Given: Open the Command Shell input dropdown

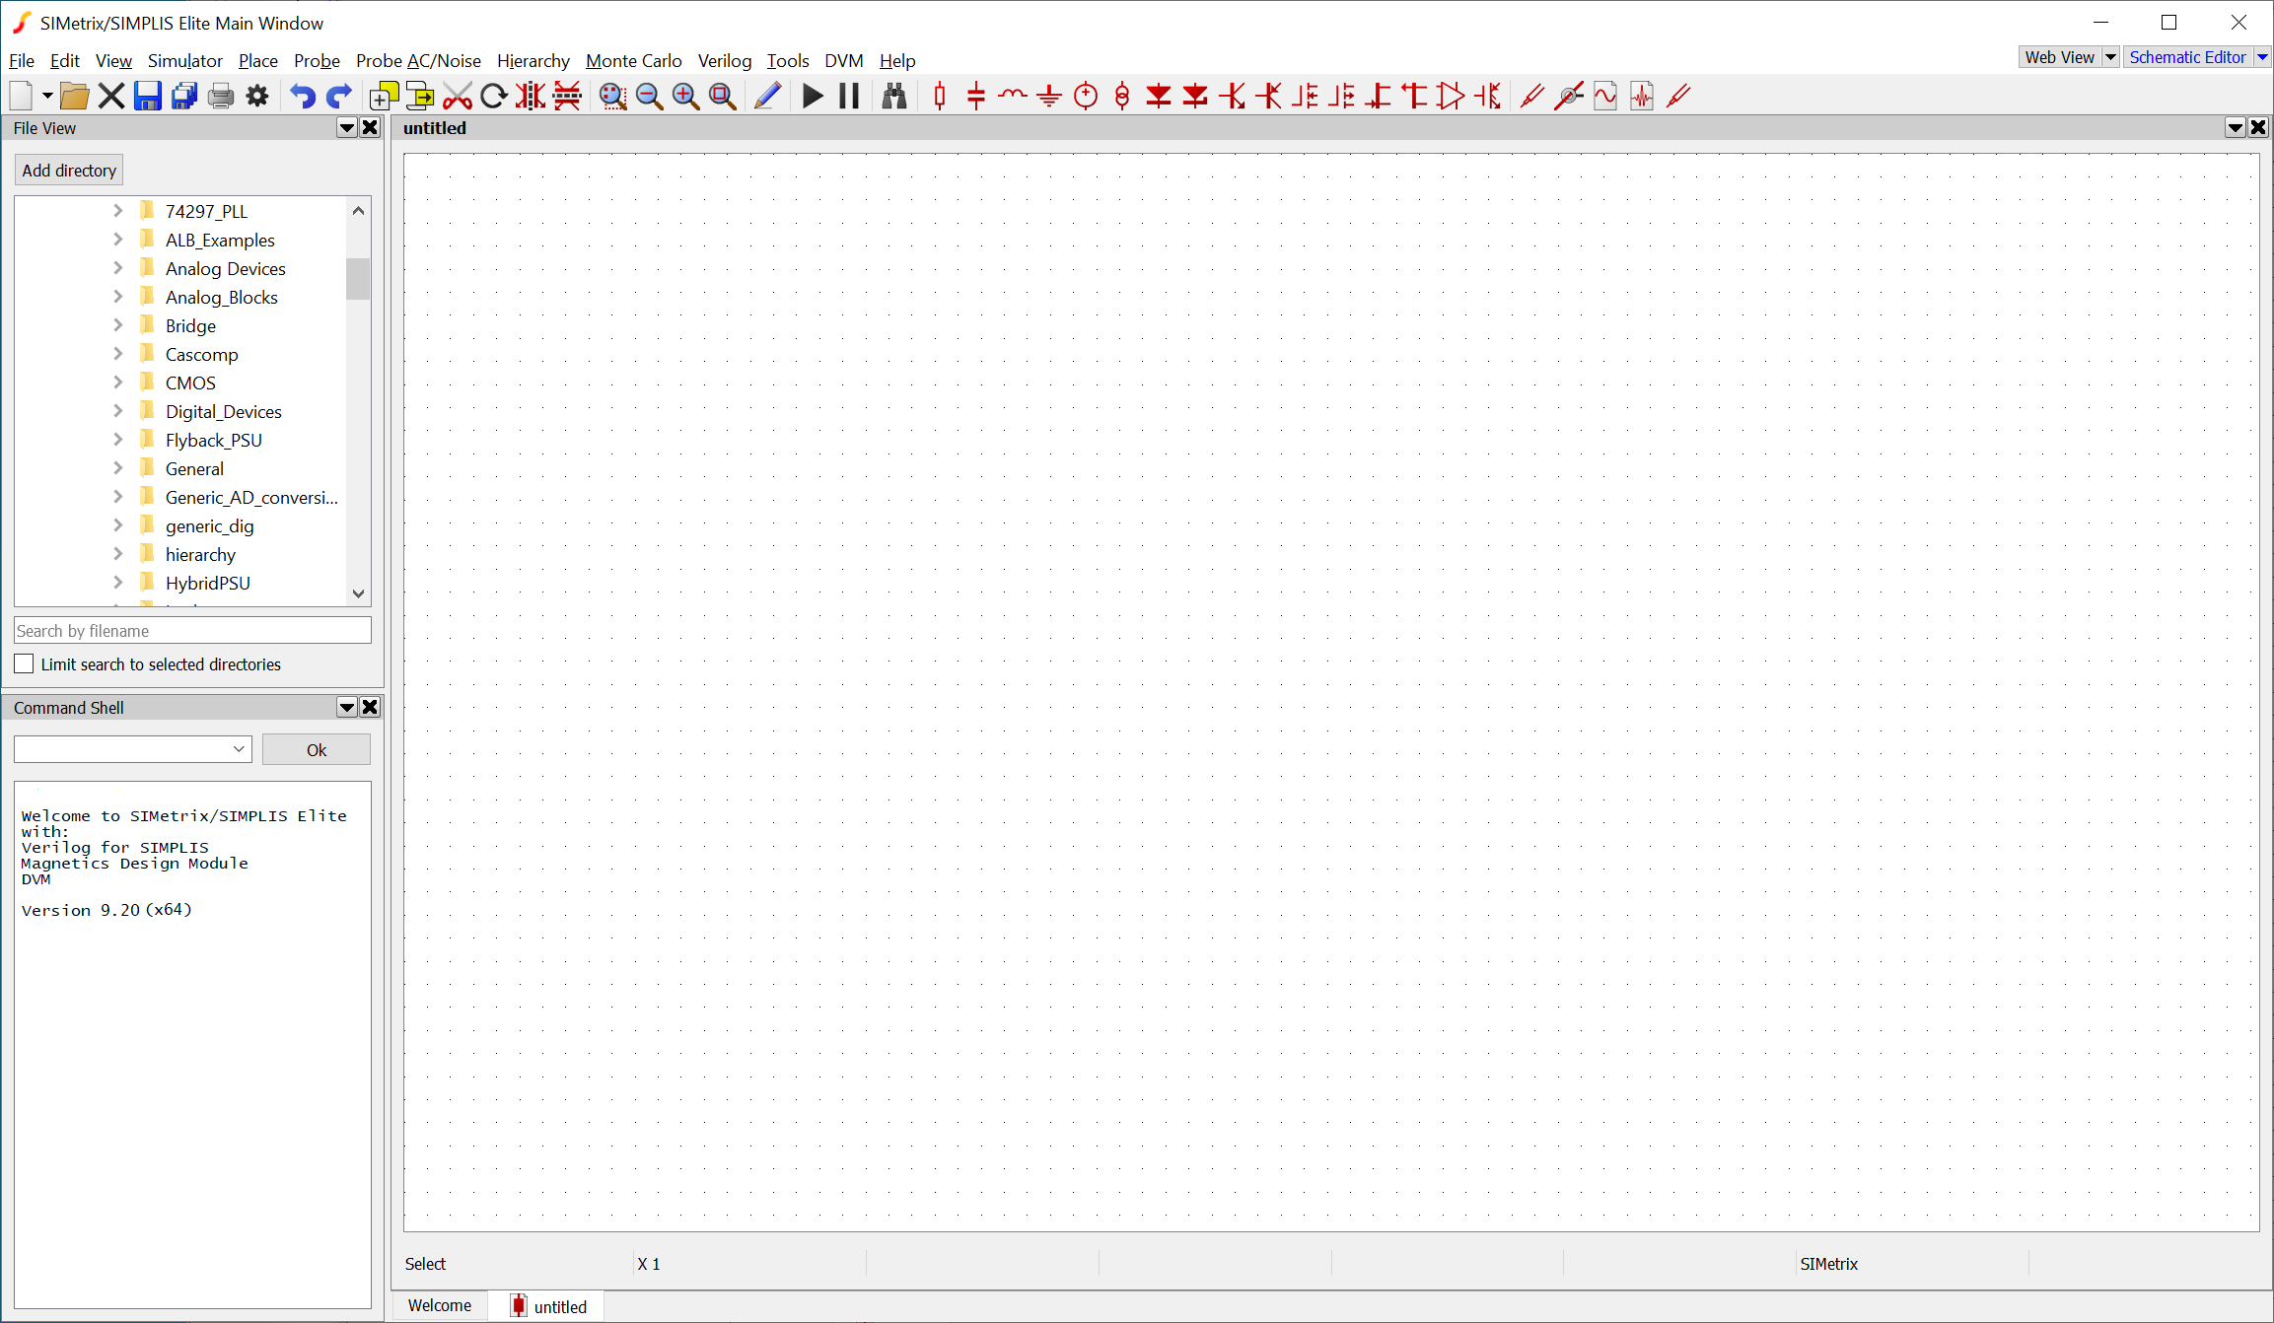Looking at the screenshot, I should (x=239, y=749).
